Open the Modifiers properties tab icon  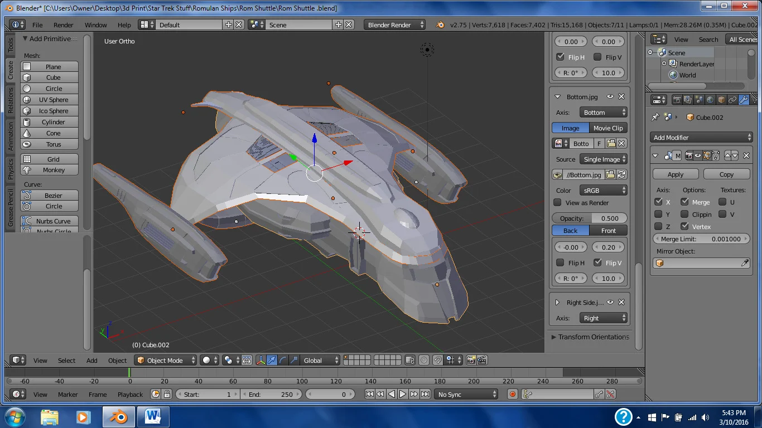pyautogui.click(x=744, y=100)
